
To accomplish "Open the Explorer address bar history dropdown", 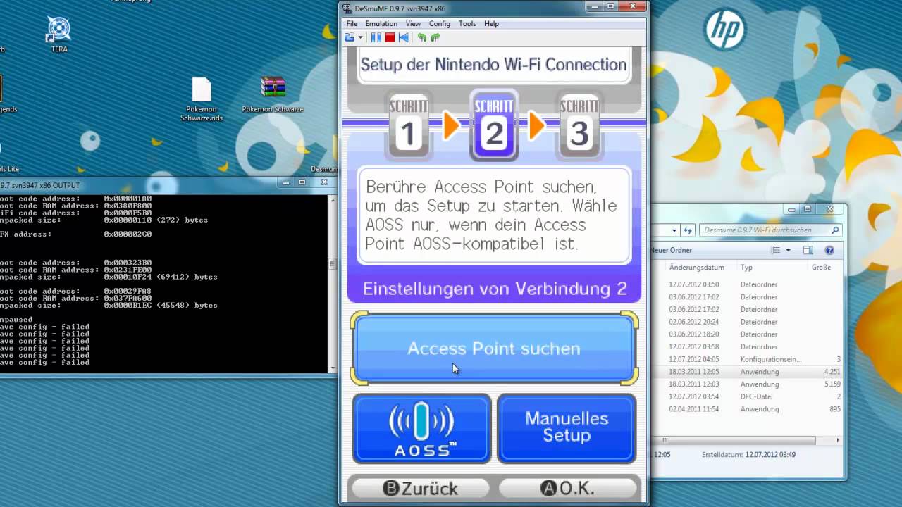I will (674, 230).
